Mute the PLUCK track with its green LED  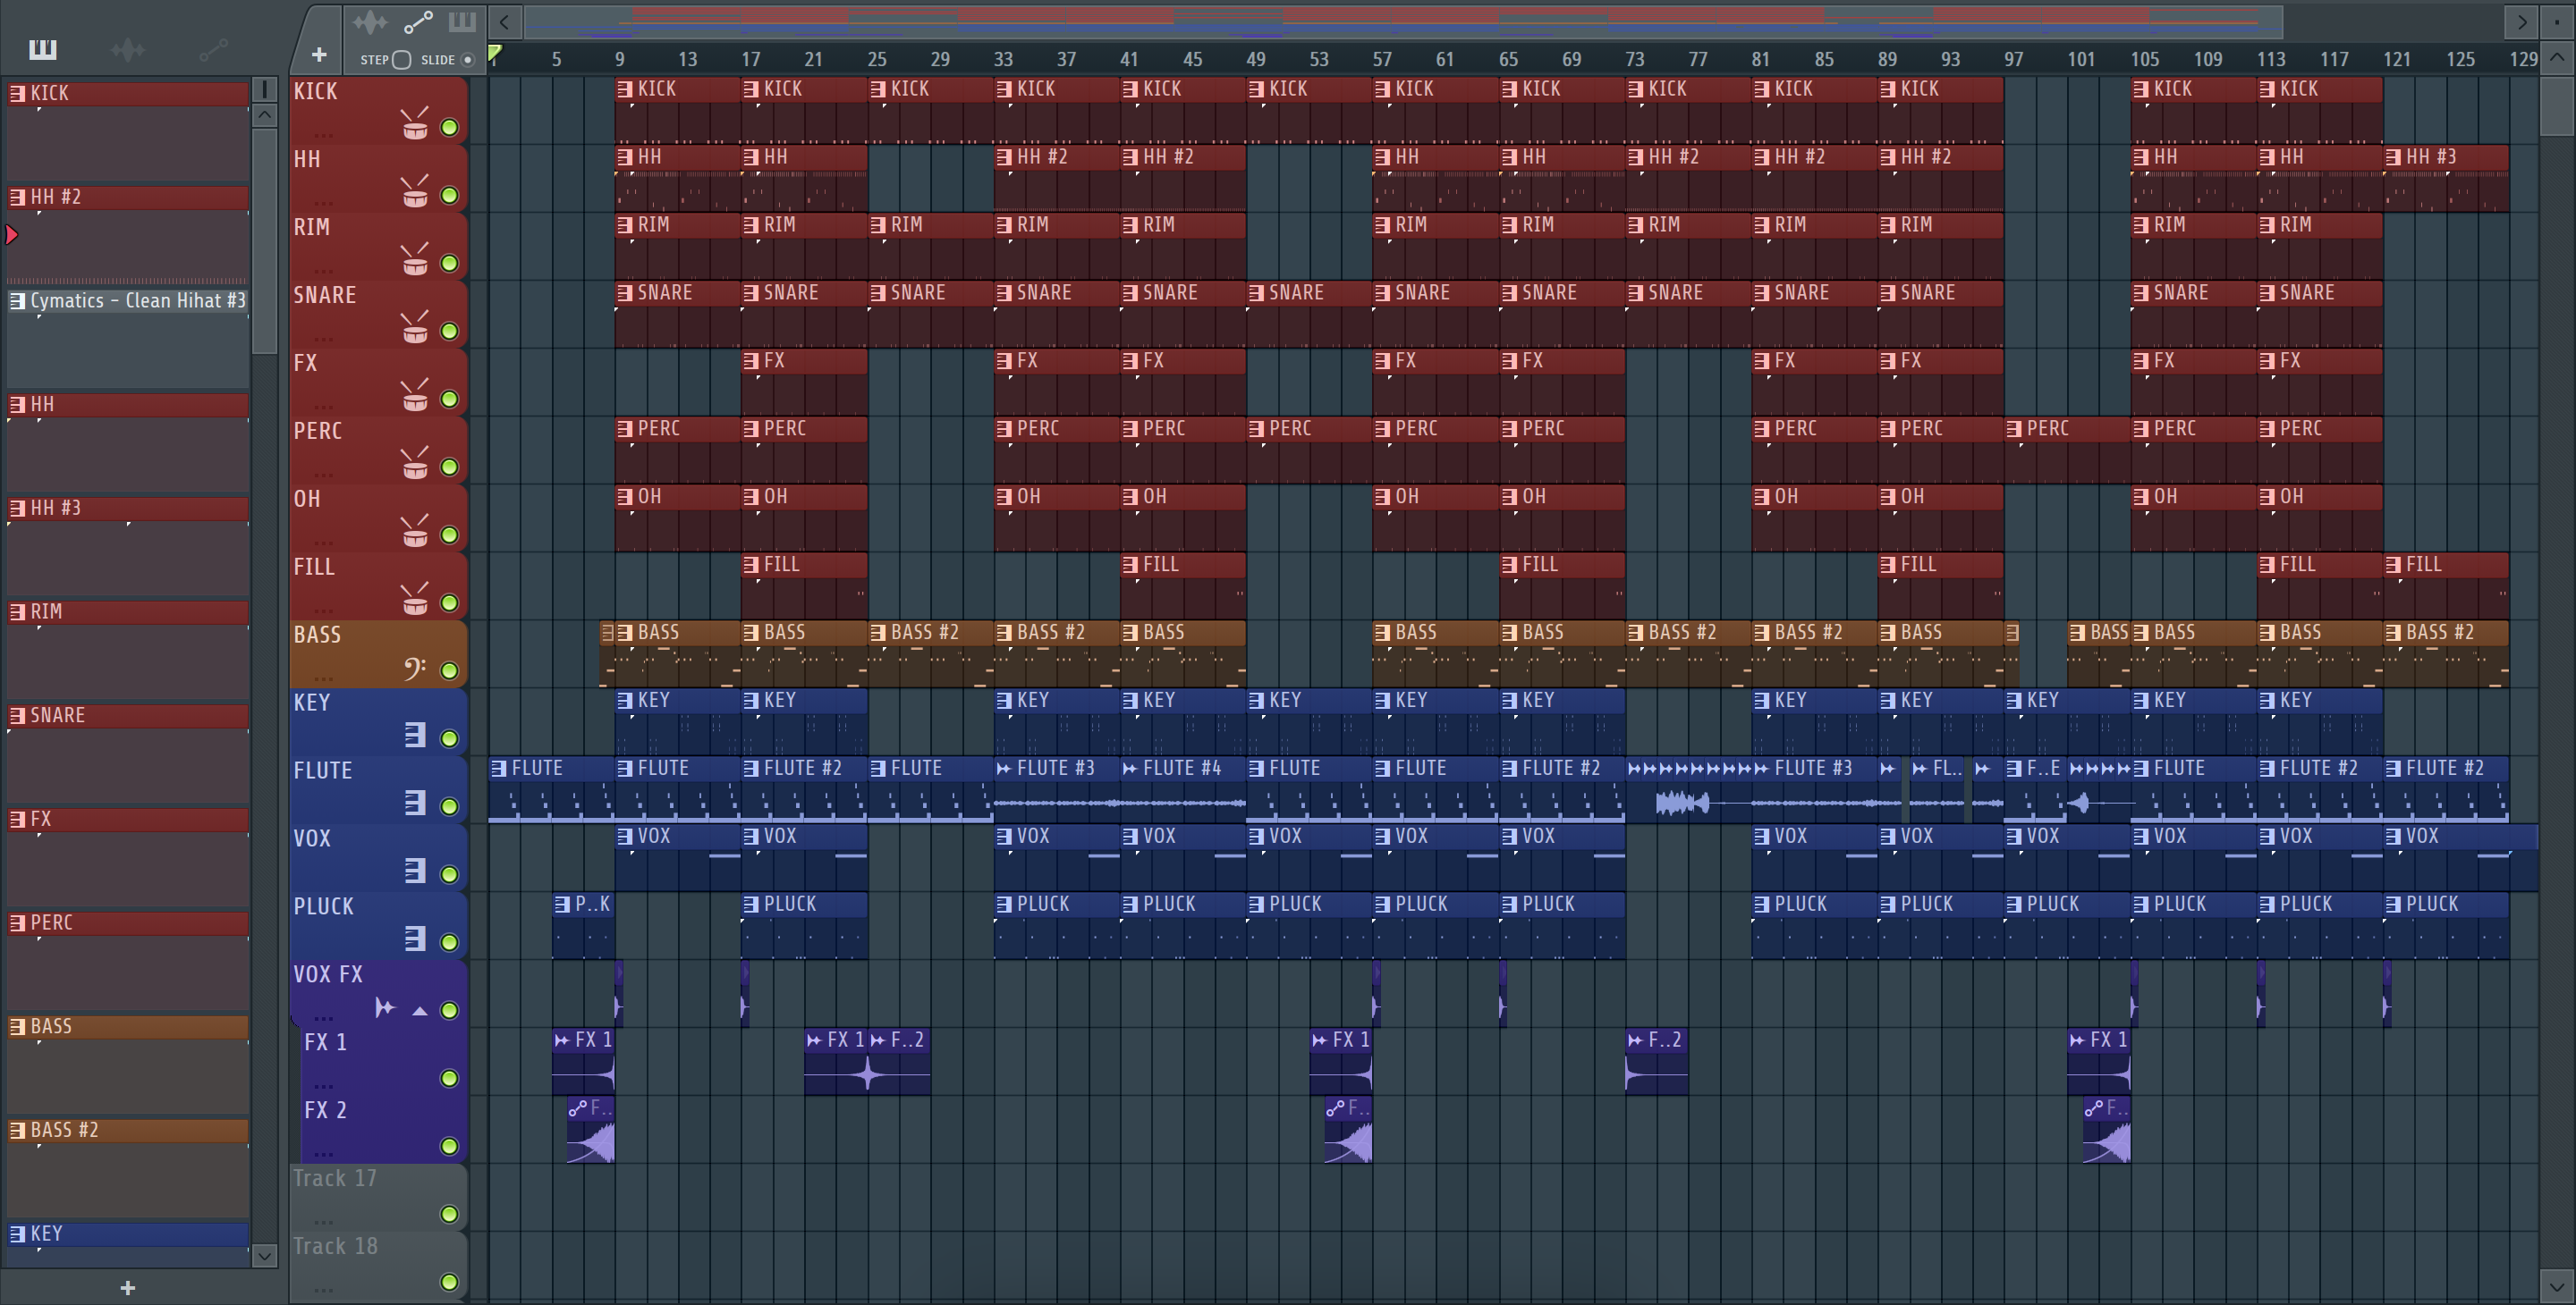tap(449, 941)
